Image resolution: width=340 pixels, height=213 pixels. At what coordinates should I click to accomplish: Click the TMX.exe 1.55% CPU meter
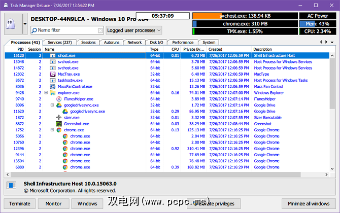pos(245,31)
